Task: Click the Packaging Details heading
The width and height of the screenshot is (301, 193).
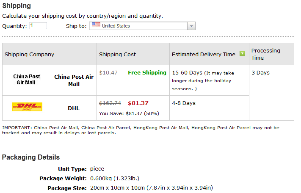Action: (x=31, y=157)
